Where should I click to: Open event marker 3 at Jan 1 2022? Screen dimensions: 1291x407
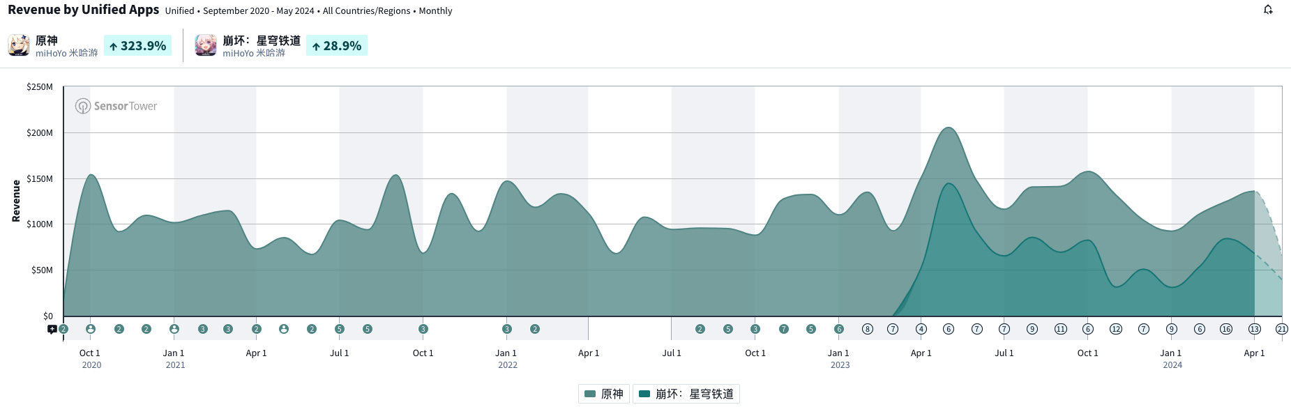507,329
